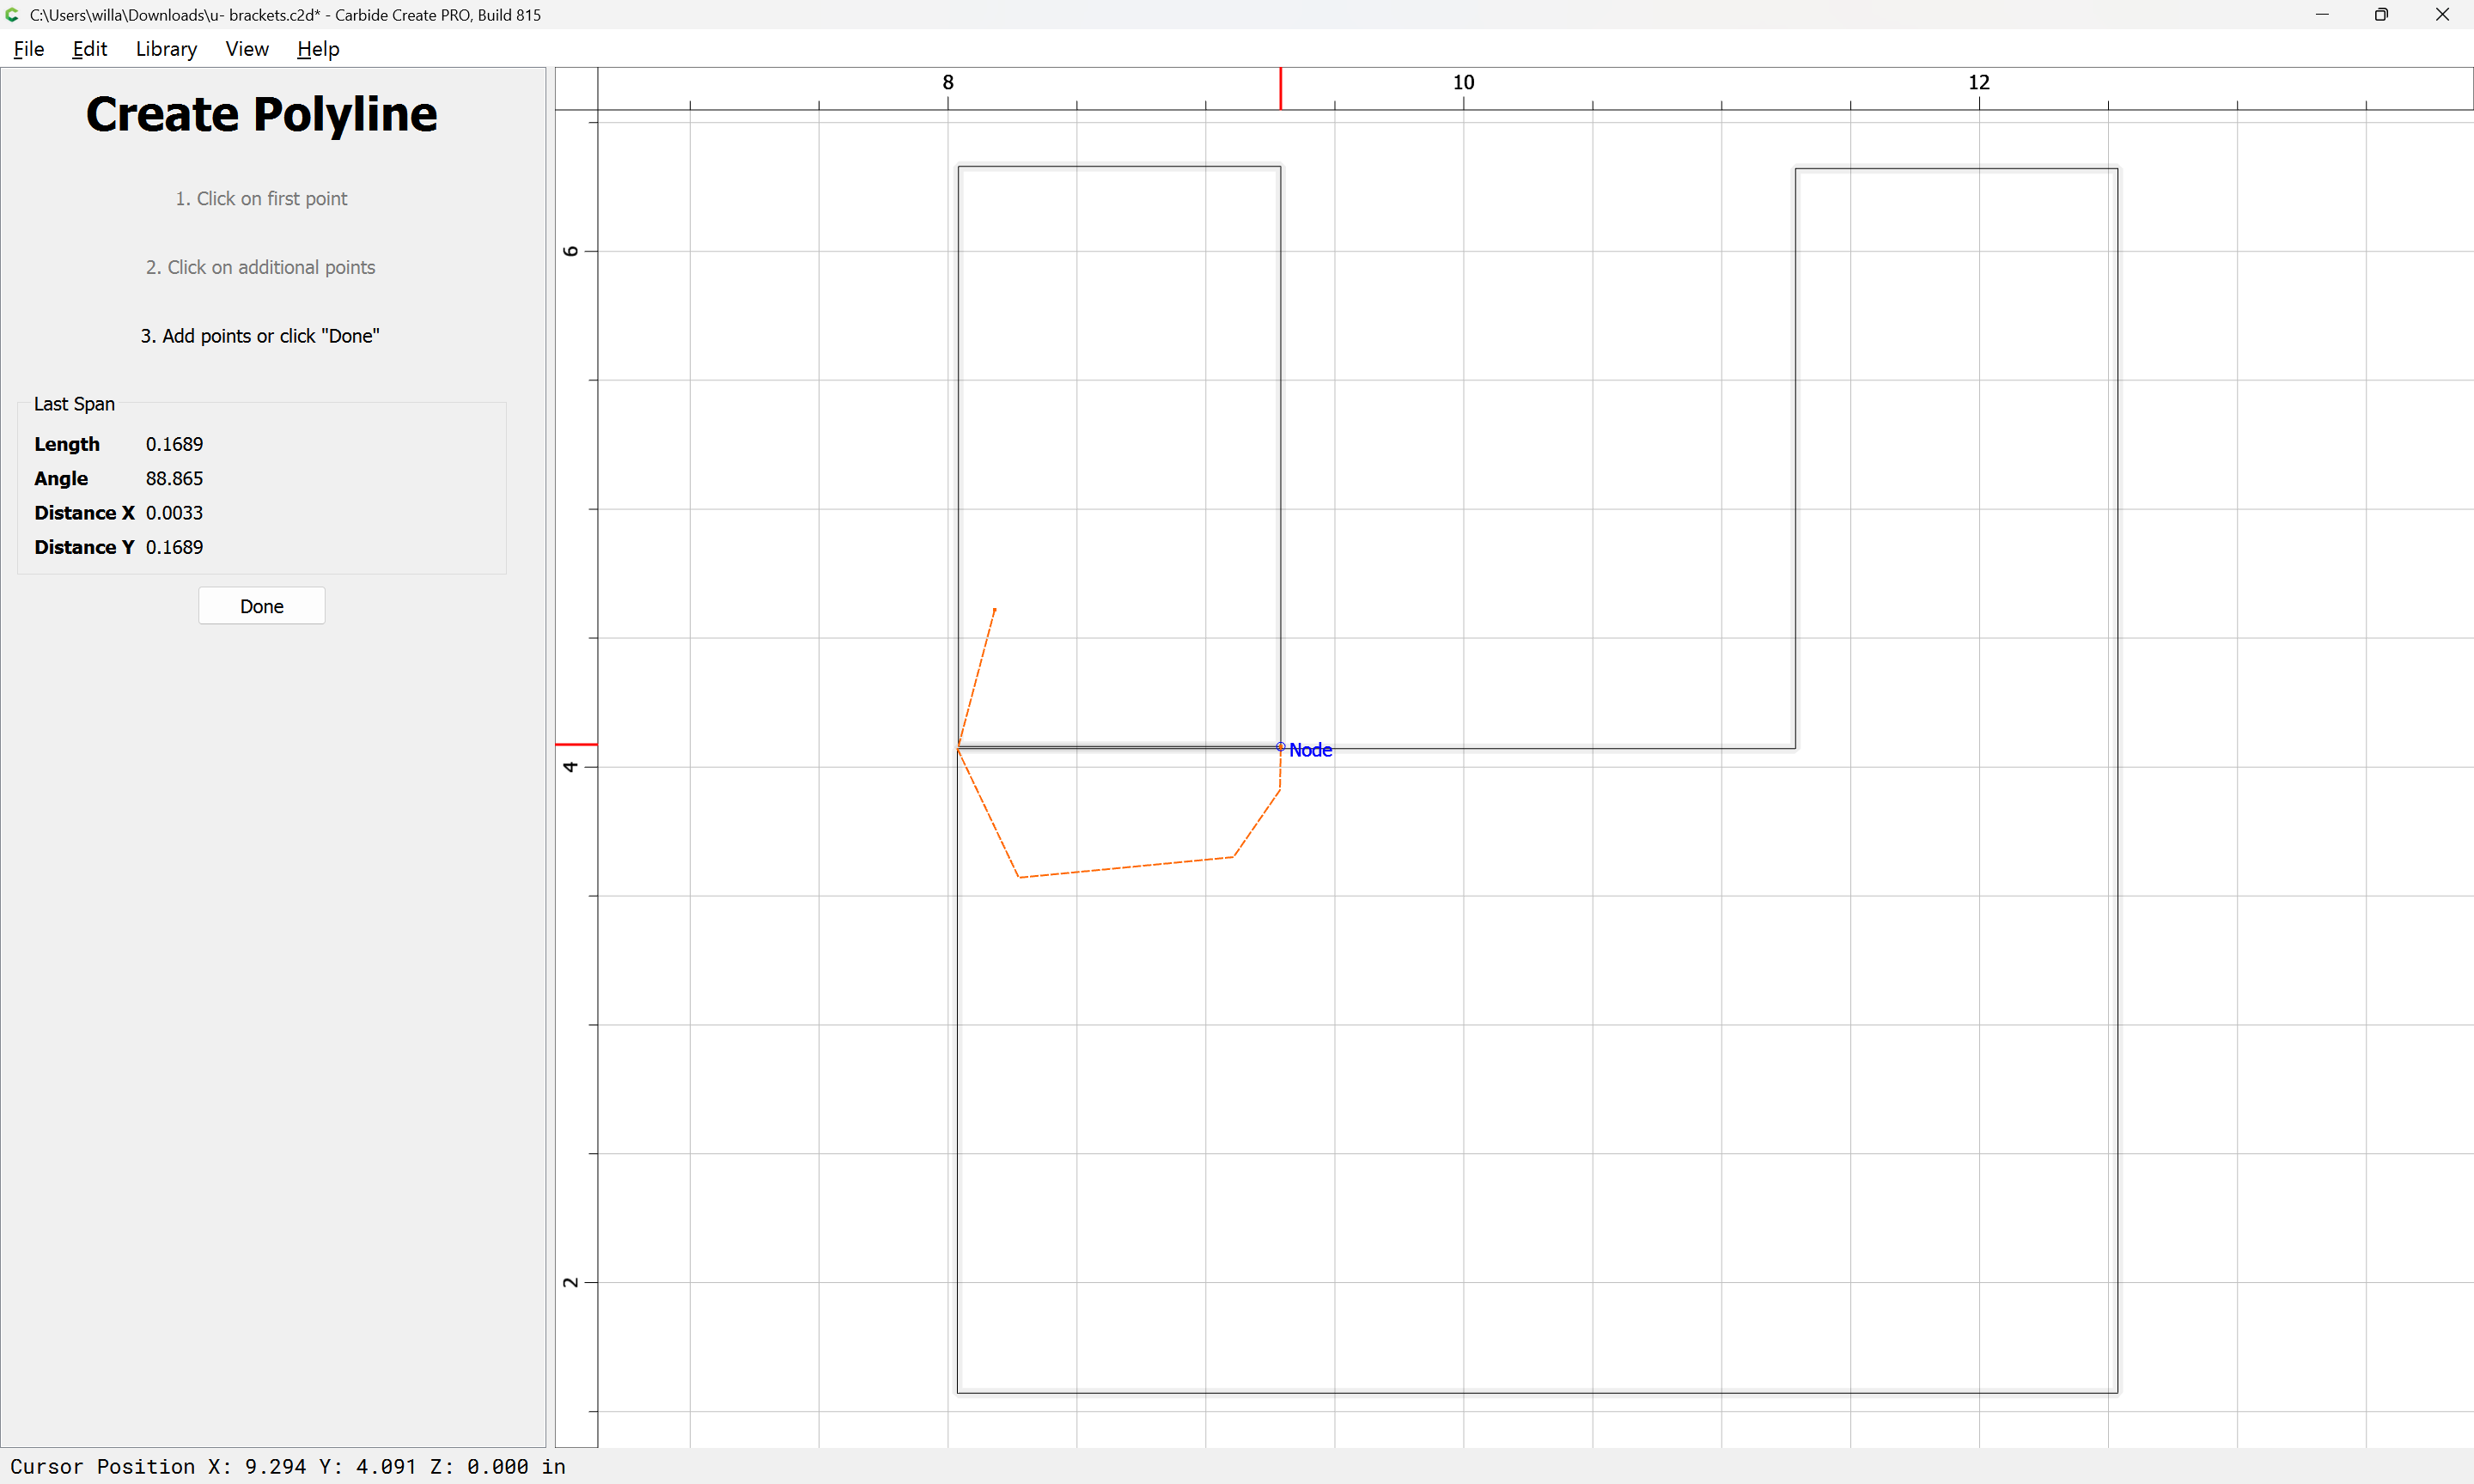Screen dimensions: 2474x1484
Task: Click the 4 mark on vertical ruler
Action: [x=571, y=767]
